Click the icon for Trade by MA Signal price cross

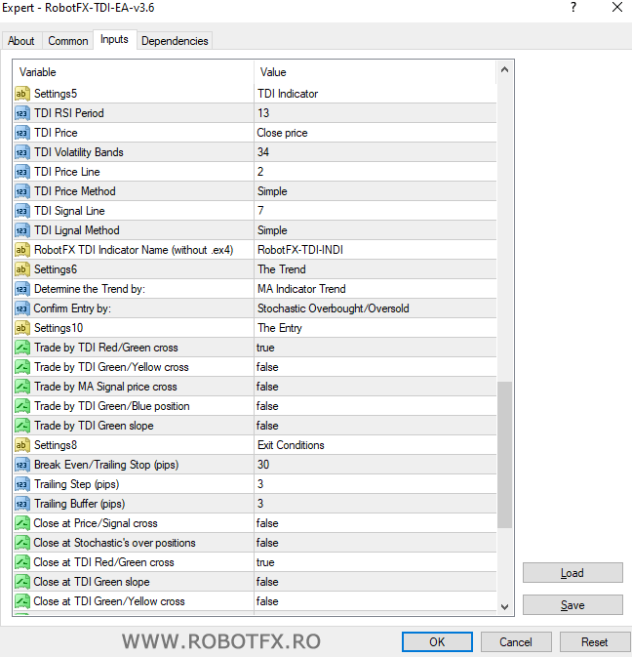[22, 387]
